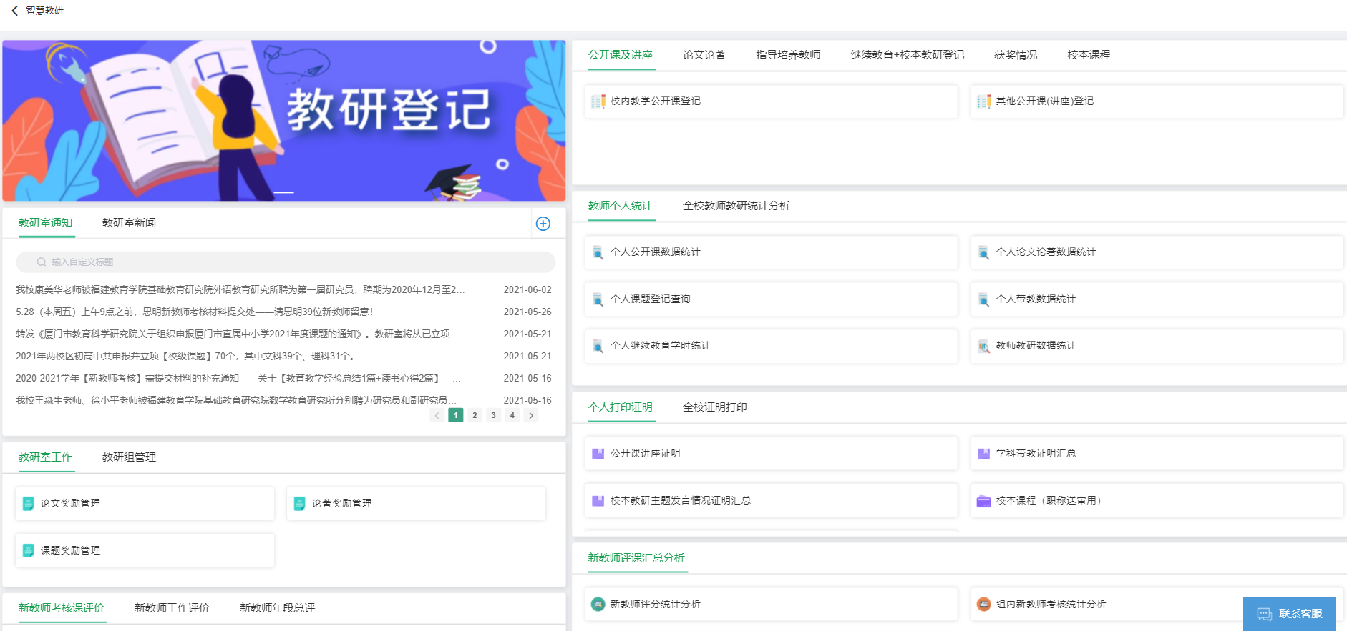Viewport: 1347px width, 631px height.
Task: Go to next page of notices
Action: (530, 415)
